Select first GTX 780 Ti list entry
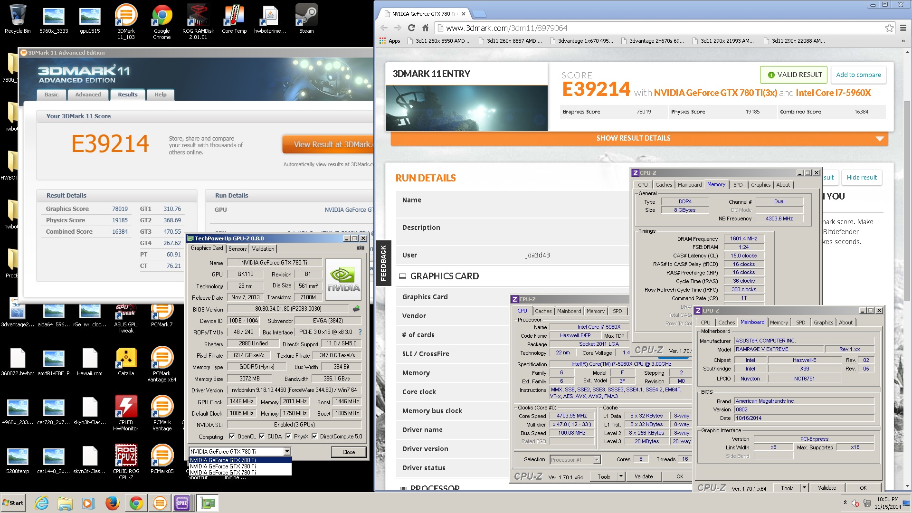 (240, 460)
